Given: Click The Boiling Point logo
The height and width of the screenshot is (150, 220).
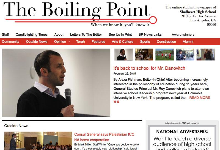Looking at the screenshot, I should (x=80, y=14).
